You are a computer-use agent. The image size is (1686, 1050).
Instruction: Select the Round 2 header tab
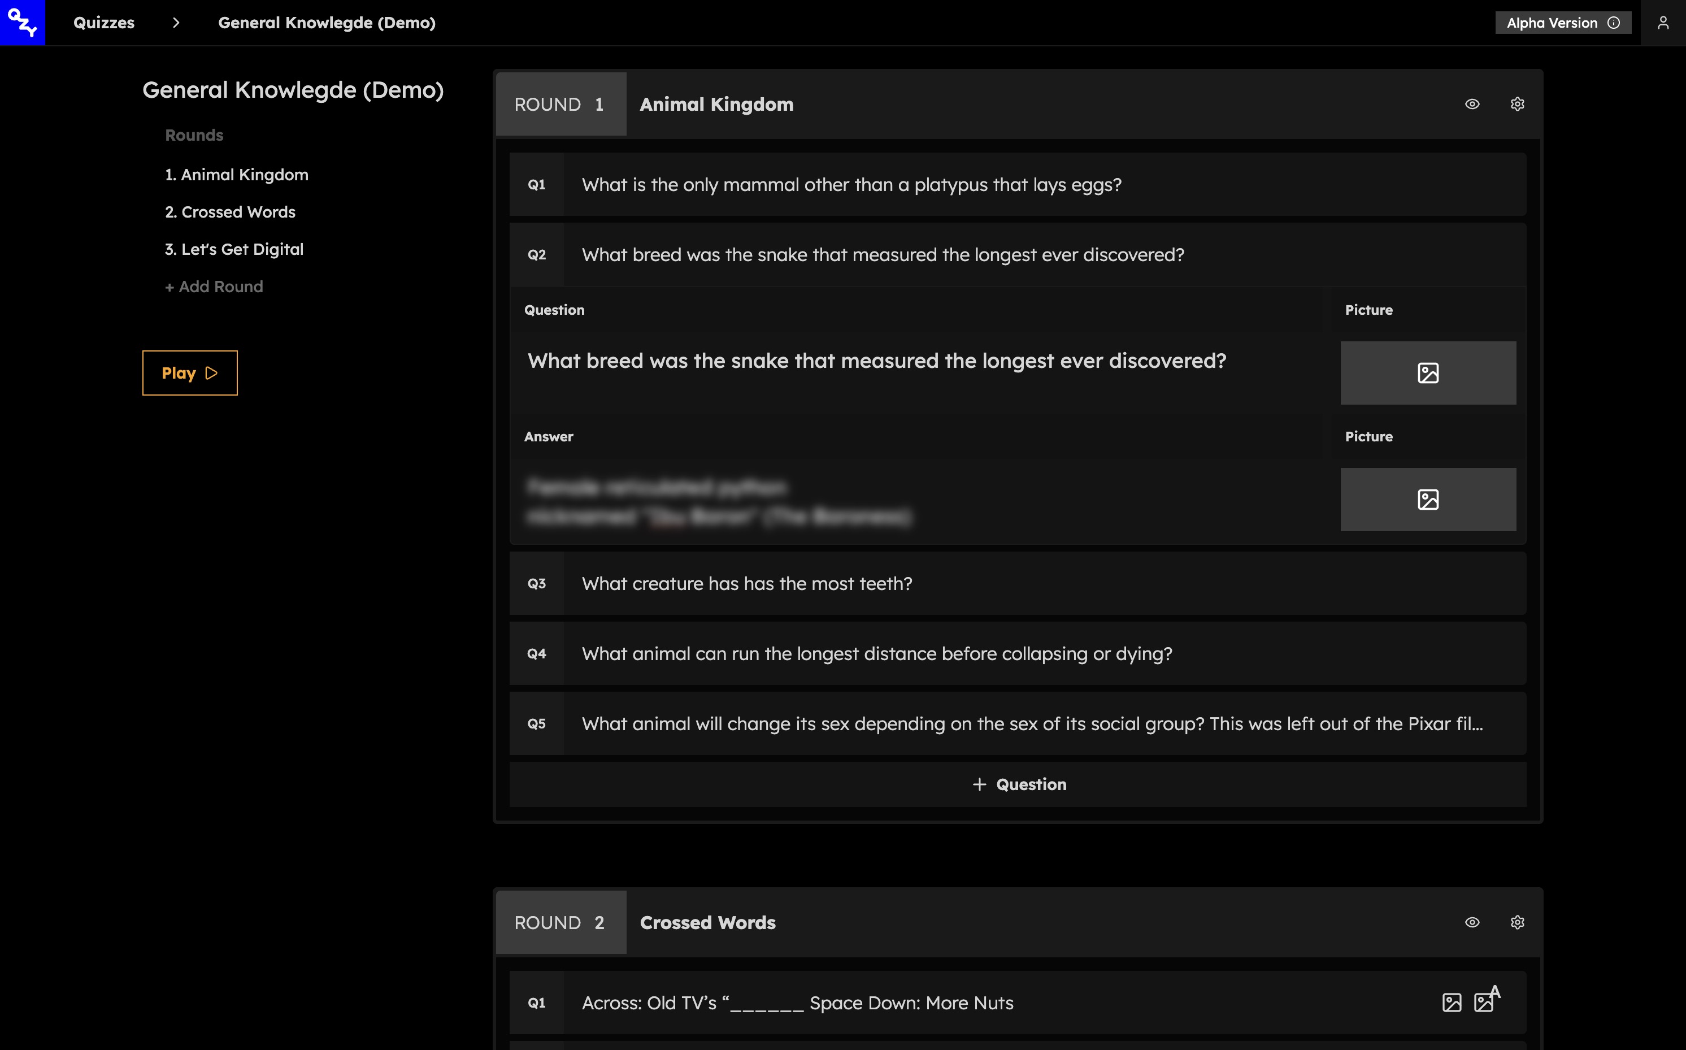pos(560,922)
